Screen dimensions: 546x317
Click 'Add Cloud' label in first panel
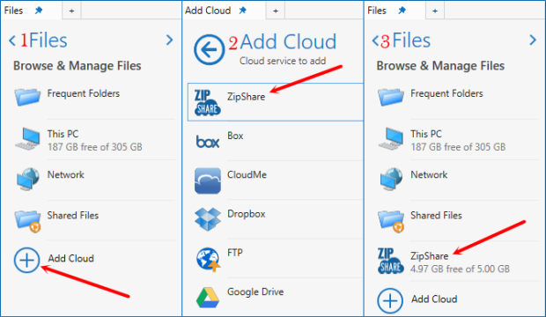(x=71, y=258)
